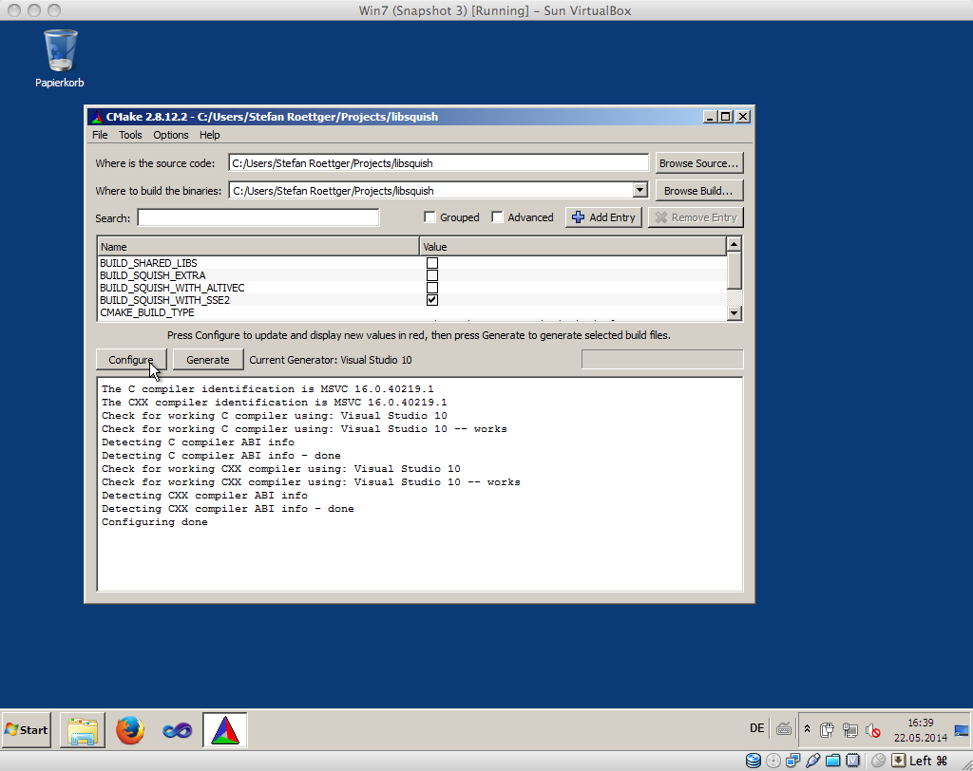Open the Help menu

(209, 135)
